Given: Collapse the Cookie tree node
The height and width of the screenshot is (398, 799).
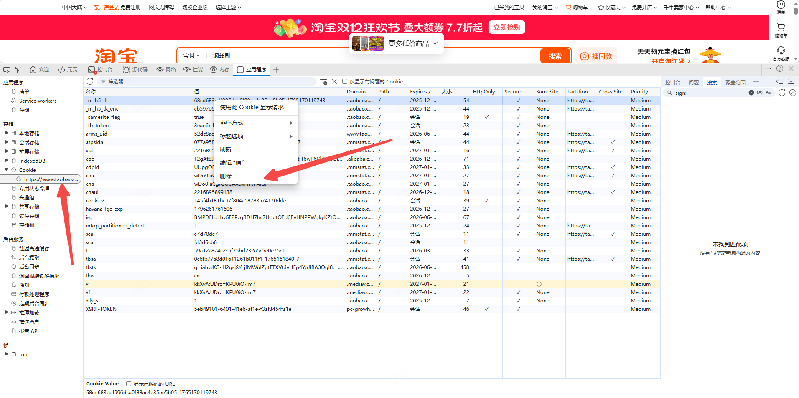Looking at the screenshot, I should pyautogui.click(x=6, y=170).
